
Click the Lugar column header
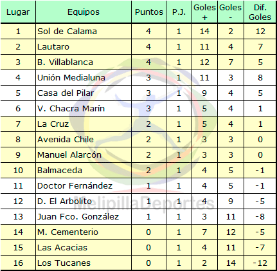[x=18, y=12]
